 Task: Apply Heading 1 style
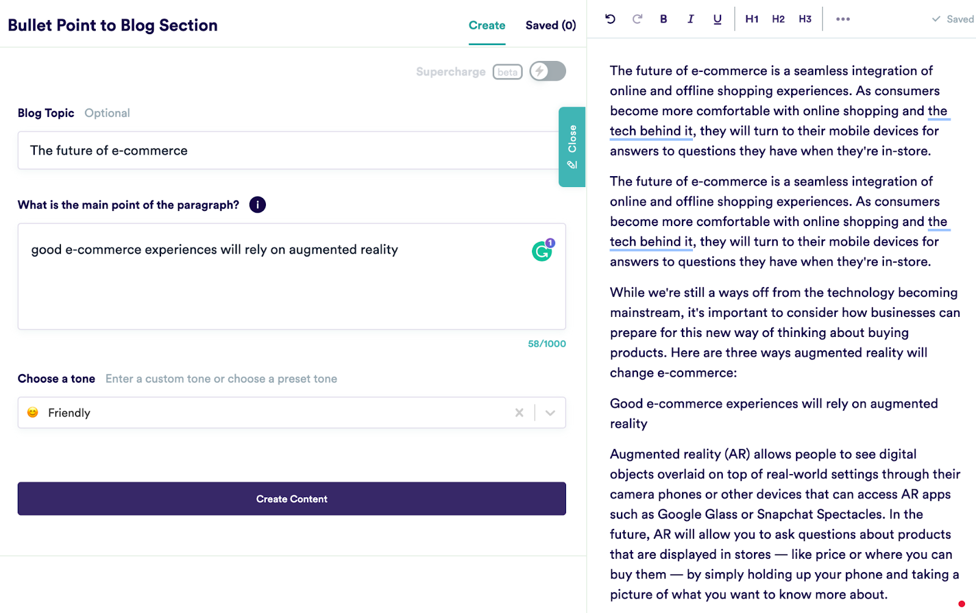click(752, 19)
